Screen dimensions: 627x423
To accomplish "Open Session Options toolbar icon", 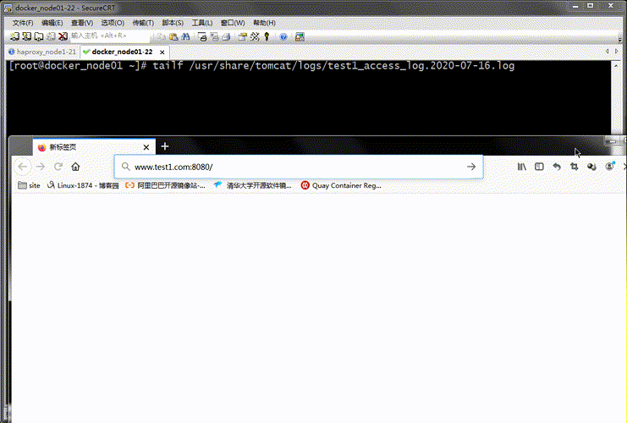I will [x=242, y=36].
